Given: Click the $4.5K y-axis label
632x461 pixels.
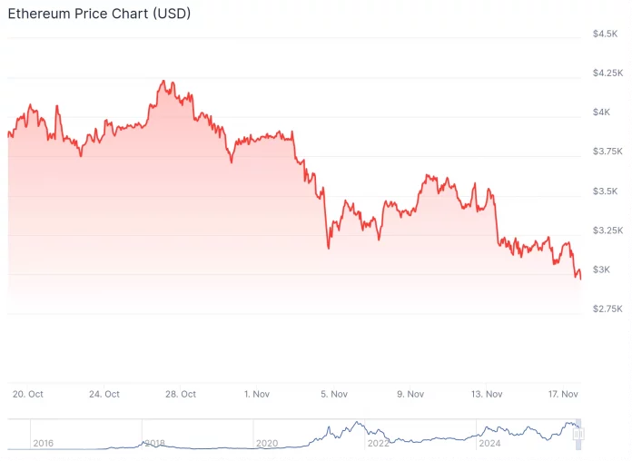Looking at the screenshot, I should pos(606,34).
